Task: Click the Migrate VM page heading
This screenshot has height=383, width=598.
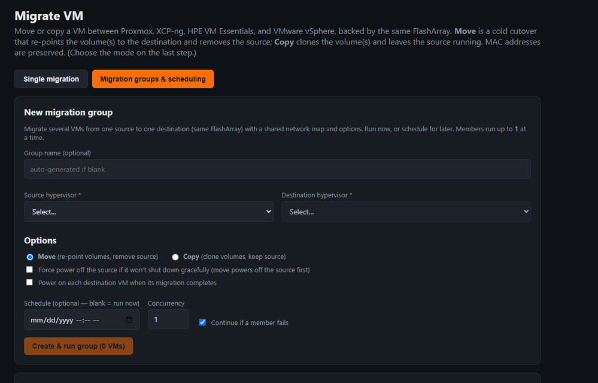Action: (49, 16)
